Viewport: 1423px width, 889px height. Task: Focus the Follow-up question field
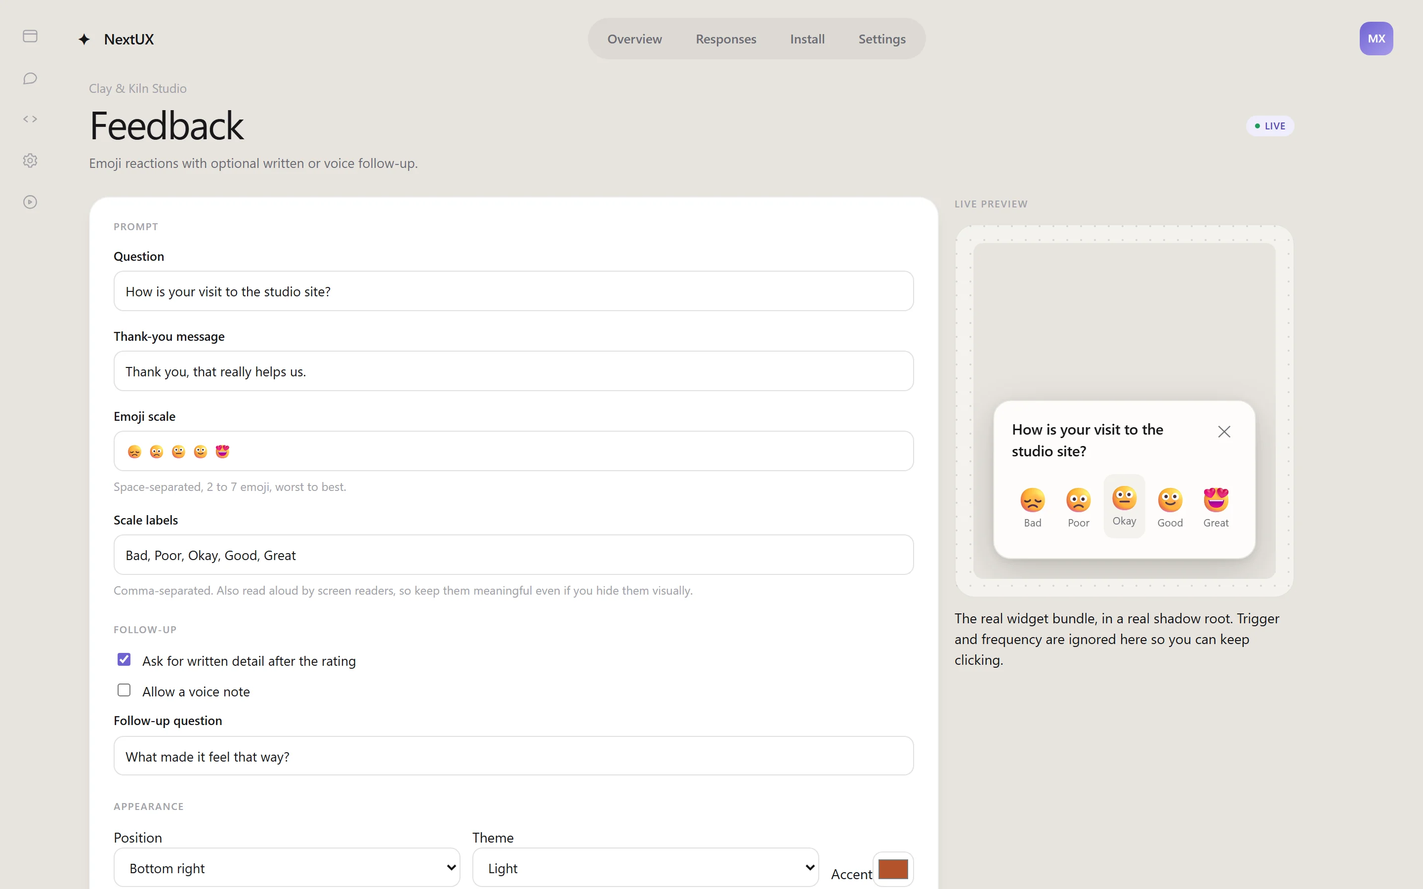[513, 756]
